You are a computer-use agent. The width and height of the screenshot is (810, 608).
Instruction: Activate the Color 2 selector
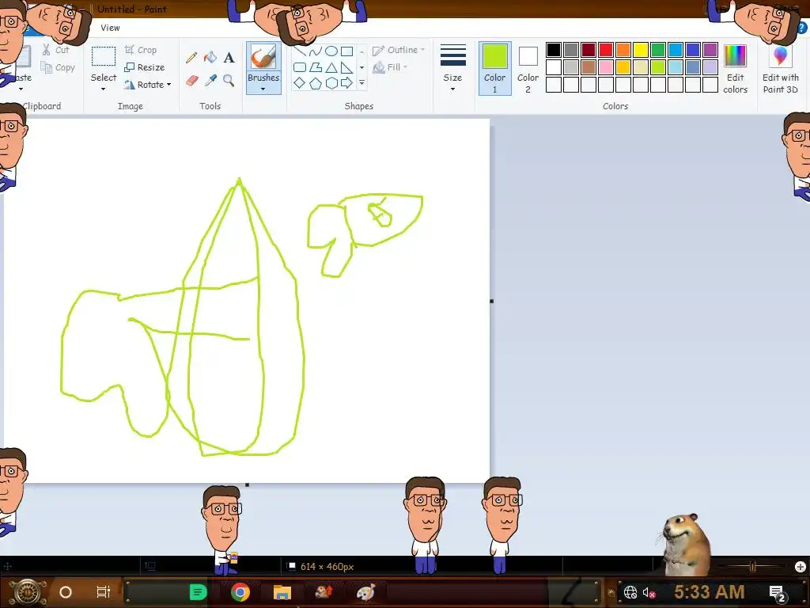click(x=528, y=70)
